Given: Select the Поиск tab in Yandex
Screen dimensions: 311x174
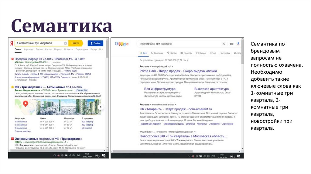Looking at the screenshot, I should pyautogui.click(x=18, y=49).
